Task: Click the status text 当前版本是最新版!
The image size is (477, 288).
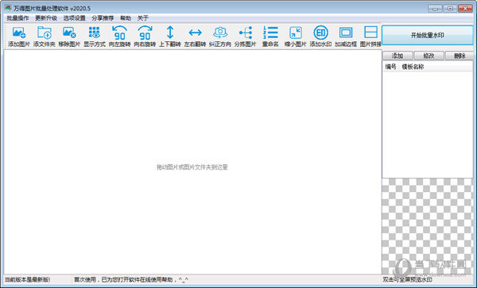Action: point(27,279)
